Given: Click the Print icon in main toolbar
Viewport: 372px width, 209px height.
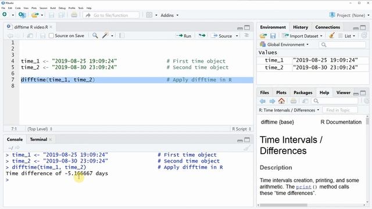Looking at the screenshot, I should [x=74, y=15].
